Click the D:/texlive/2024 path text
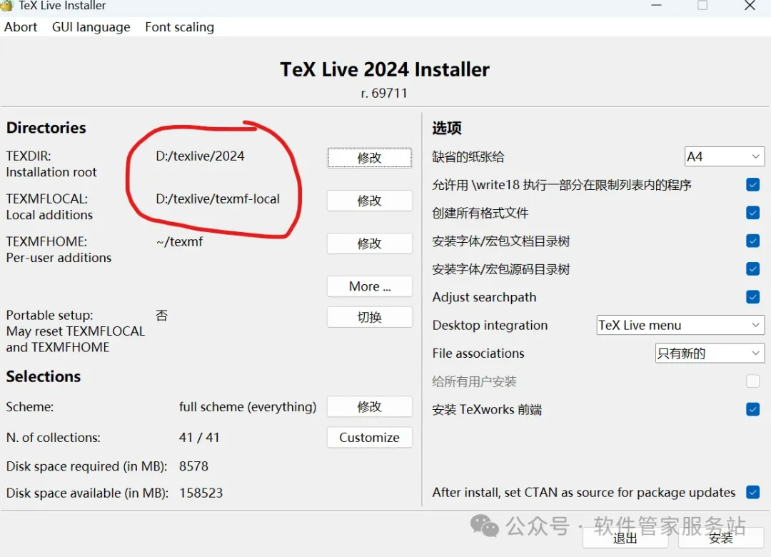Viewport: 771px width, 557px height. click(x=200, y=156)
